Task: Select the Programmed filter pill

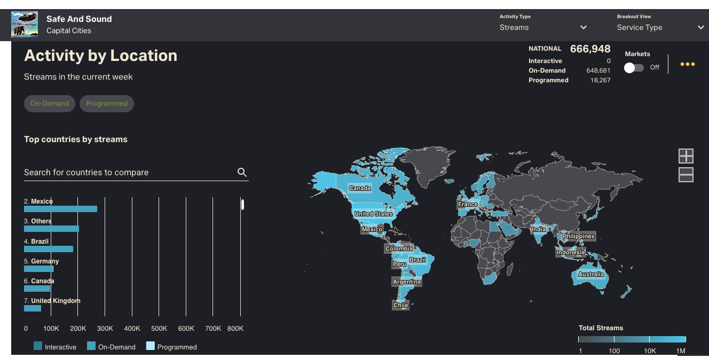Action: (107, 104)
